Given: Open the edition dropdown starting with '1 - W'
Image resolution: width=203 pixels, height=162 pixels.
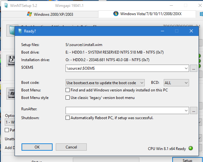Looking at the screenshot, I should 10,122.
